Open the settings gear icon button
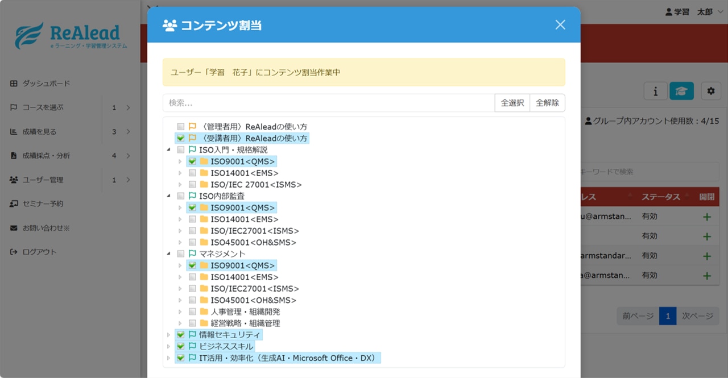The width and height of the screenshot is (728, 378). (710, 90)
